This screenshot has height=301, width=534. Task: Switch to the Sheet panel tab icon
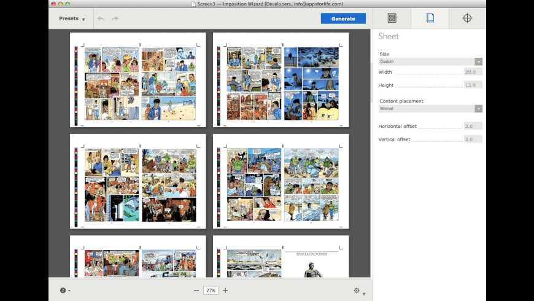[x=430, y=18]
